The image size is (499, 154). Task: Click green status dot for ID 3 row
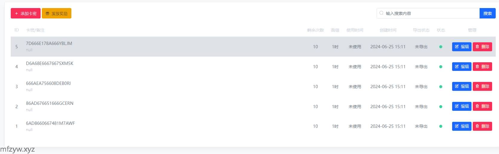tap(441, 87)
